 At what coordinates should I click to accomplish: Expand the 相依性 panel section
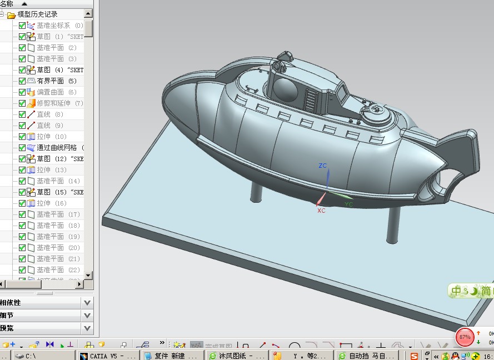[87, 303]
